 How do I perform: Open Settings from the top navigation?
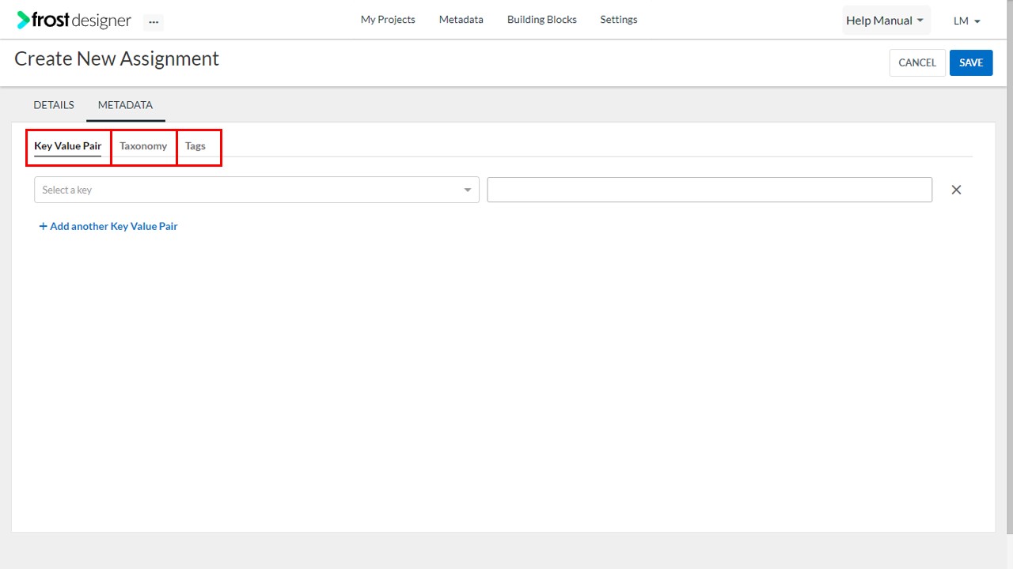tap(619, 20)
